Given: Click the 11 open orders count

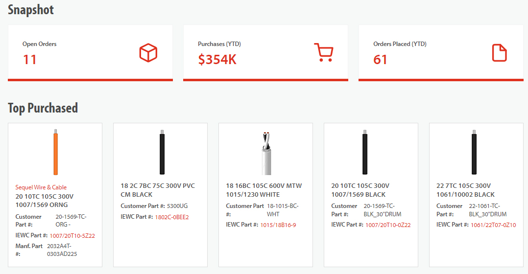Looking at the screenshot, I should click(x=30, y=60).
